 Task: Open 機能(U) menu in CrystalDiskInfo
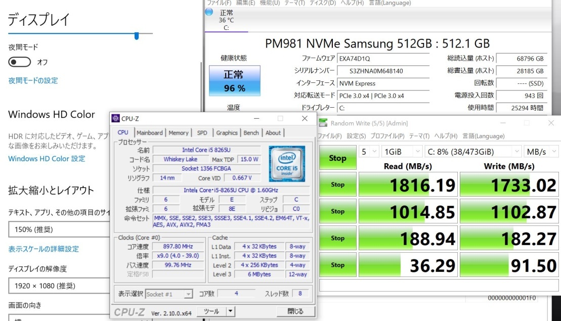tap(270, 3)
